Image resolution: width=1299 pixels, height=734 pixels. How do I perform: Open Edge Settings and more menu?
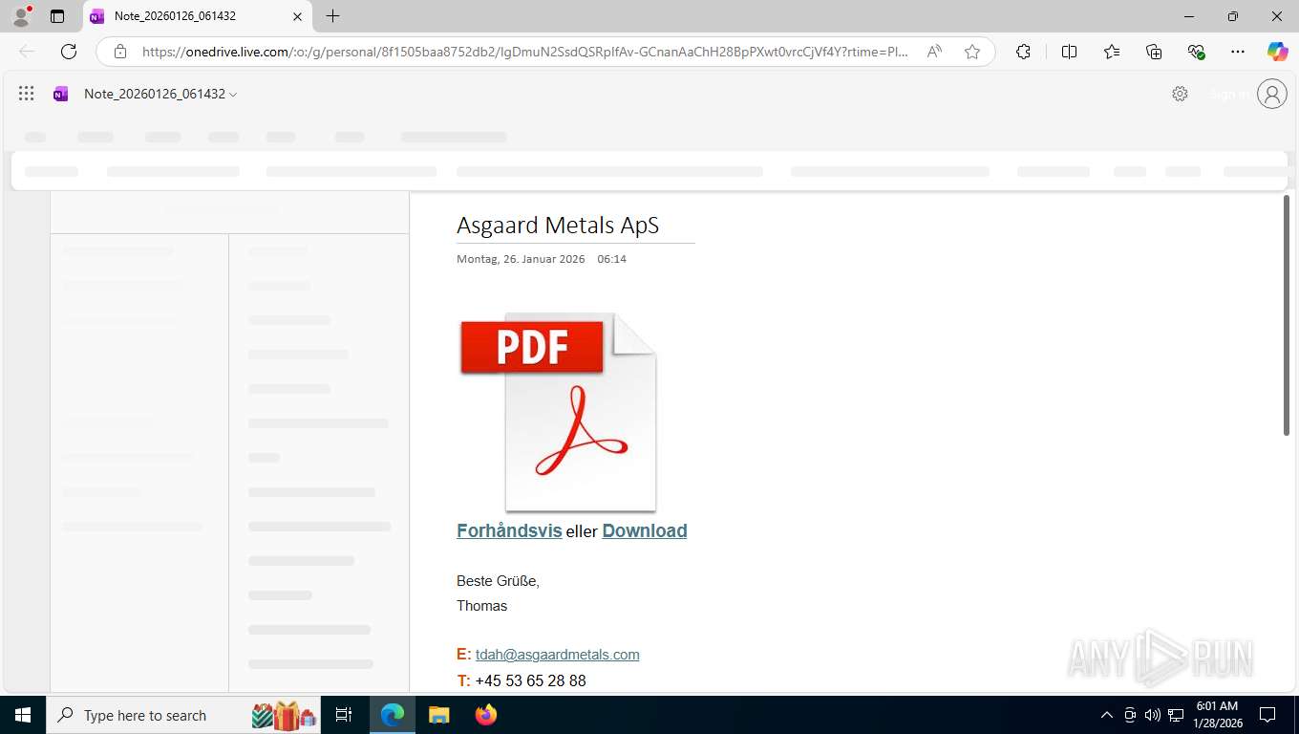(x=1238, y=52)
